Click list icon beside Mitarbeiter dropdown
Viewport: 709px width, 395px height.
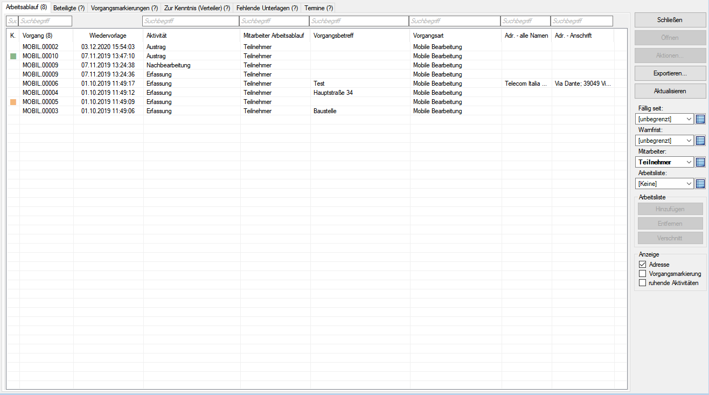[700, 162]
